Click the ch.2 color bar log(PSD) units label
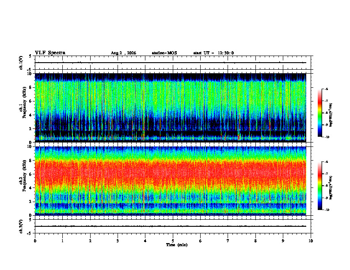350x270 pixels. click(x=331, y=187)
